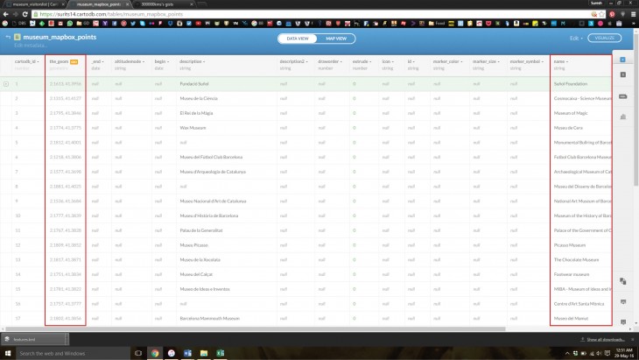This screenshot has width=639, height=360.
Task: Switch to MAP VIEW toggle
Action: [x=335, y=39]
